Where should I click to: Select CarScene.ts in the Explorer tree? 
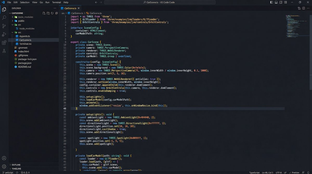(x=34, y=40)
